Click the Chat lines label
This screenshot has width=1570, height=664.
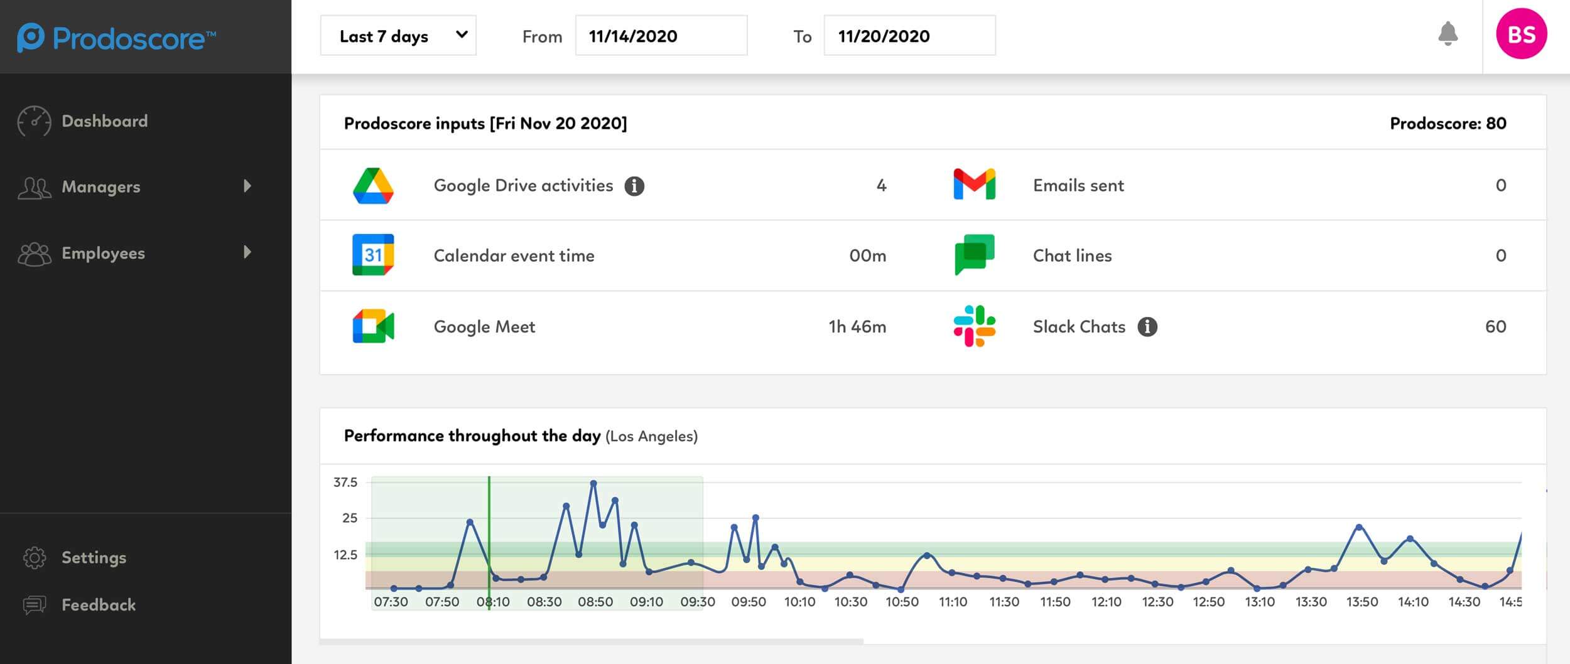click(1072, 255)
